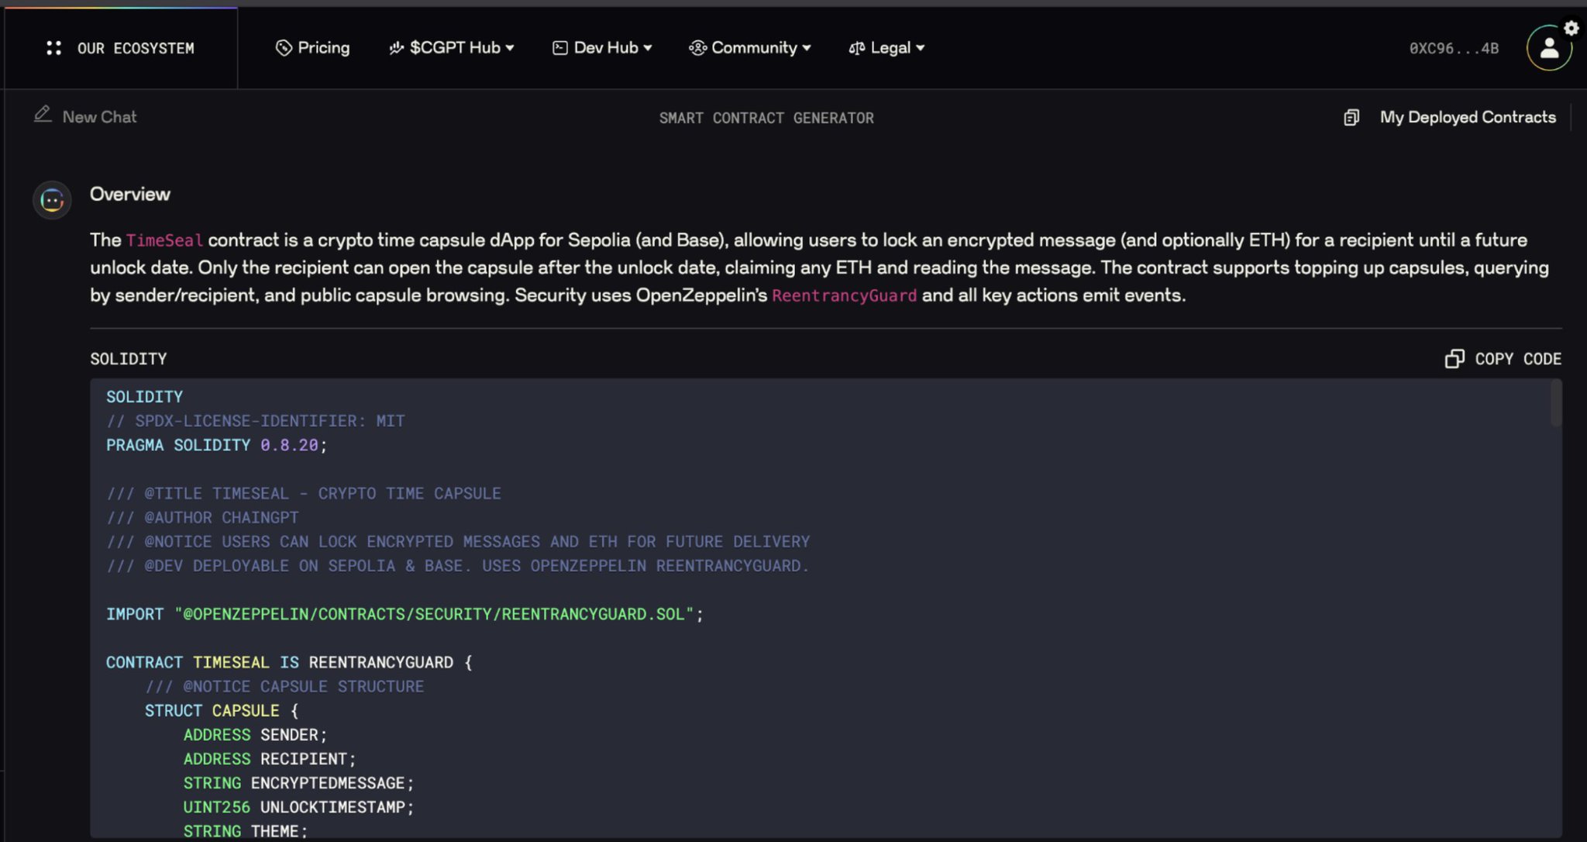Expand the $CGPT Hub dropdown arrow
Viewport: 1587px width, 842px height.
[x=510, y=48]
